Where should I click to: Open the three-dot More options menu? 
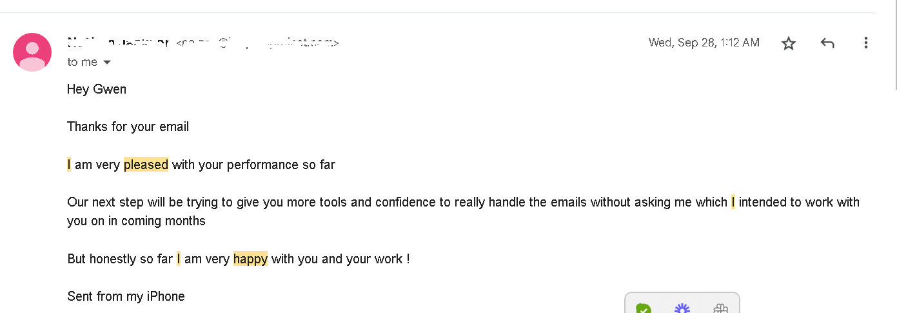coord(866,43)
